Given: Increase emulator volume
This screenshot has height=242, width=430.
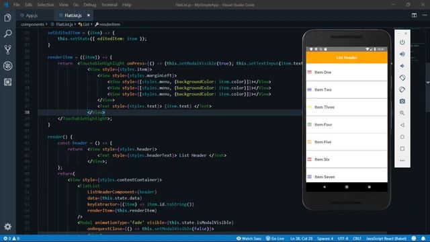Looking at the screenshot, I should [x=402, y=54].
